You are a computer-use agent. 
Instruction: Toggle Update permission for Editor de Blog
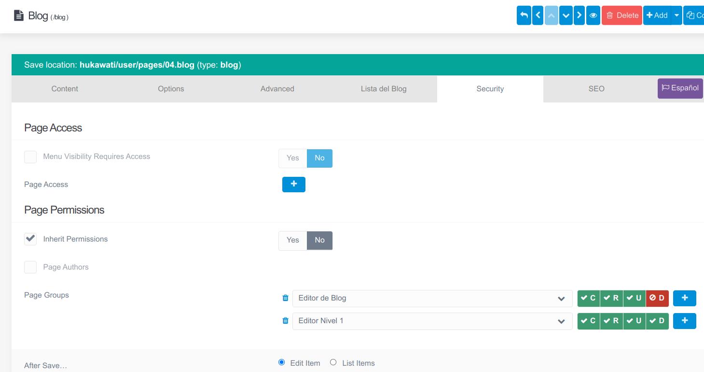[x=635, y=298]
